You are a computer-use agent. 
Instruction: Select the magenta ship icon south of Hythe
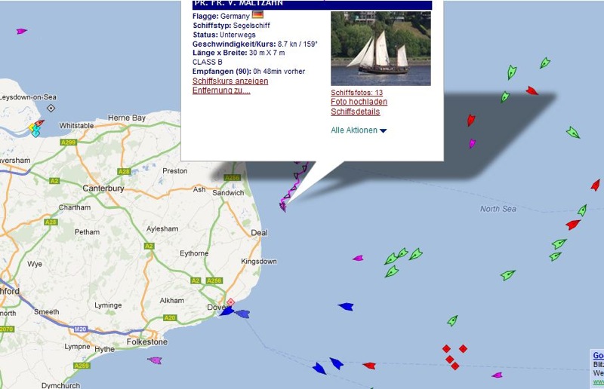pos(155,360)
